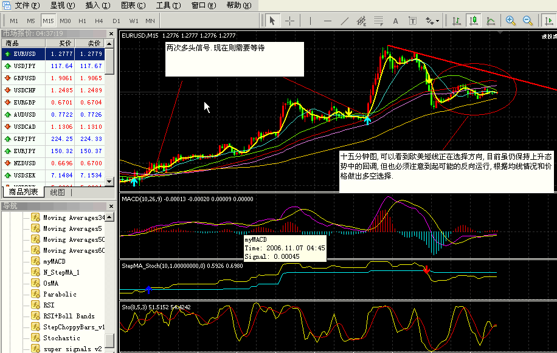Select USDJPY symbol row
The height and width of the screenshot is (353, 557).
coord(54,66)
